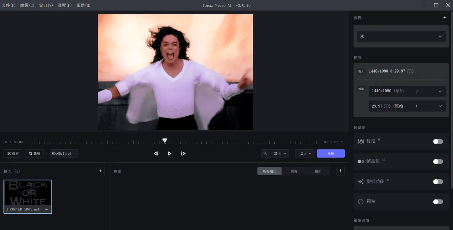Viewport: 453px width, 230px height.
Task: Click the add preset plus icon
Action: (445, 18)
